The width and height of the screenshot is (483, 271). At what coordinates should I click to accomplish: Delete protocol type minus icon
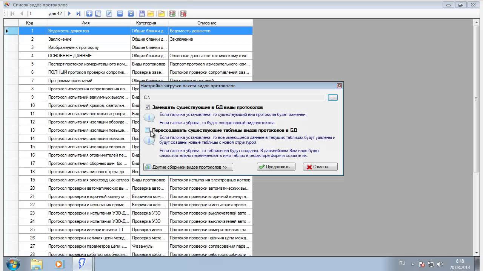click(x=120, y=14)
